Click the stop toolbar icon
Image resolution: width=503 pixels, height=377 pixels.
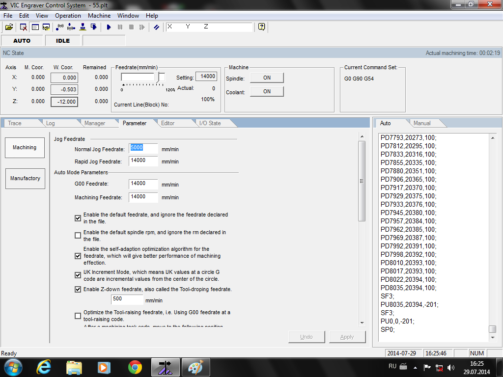(x=131, y=27)
